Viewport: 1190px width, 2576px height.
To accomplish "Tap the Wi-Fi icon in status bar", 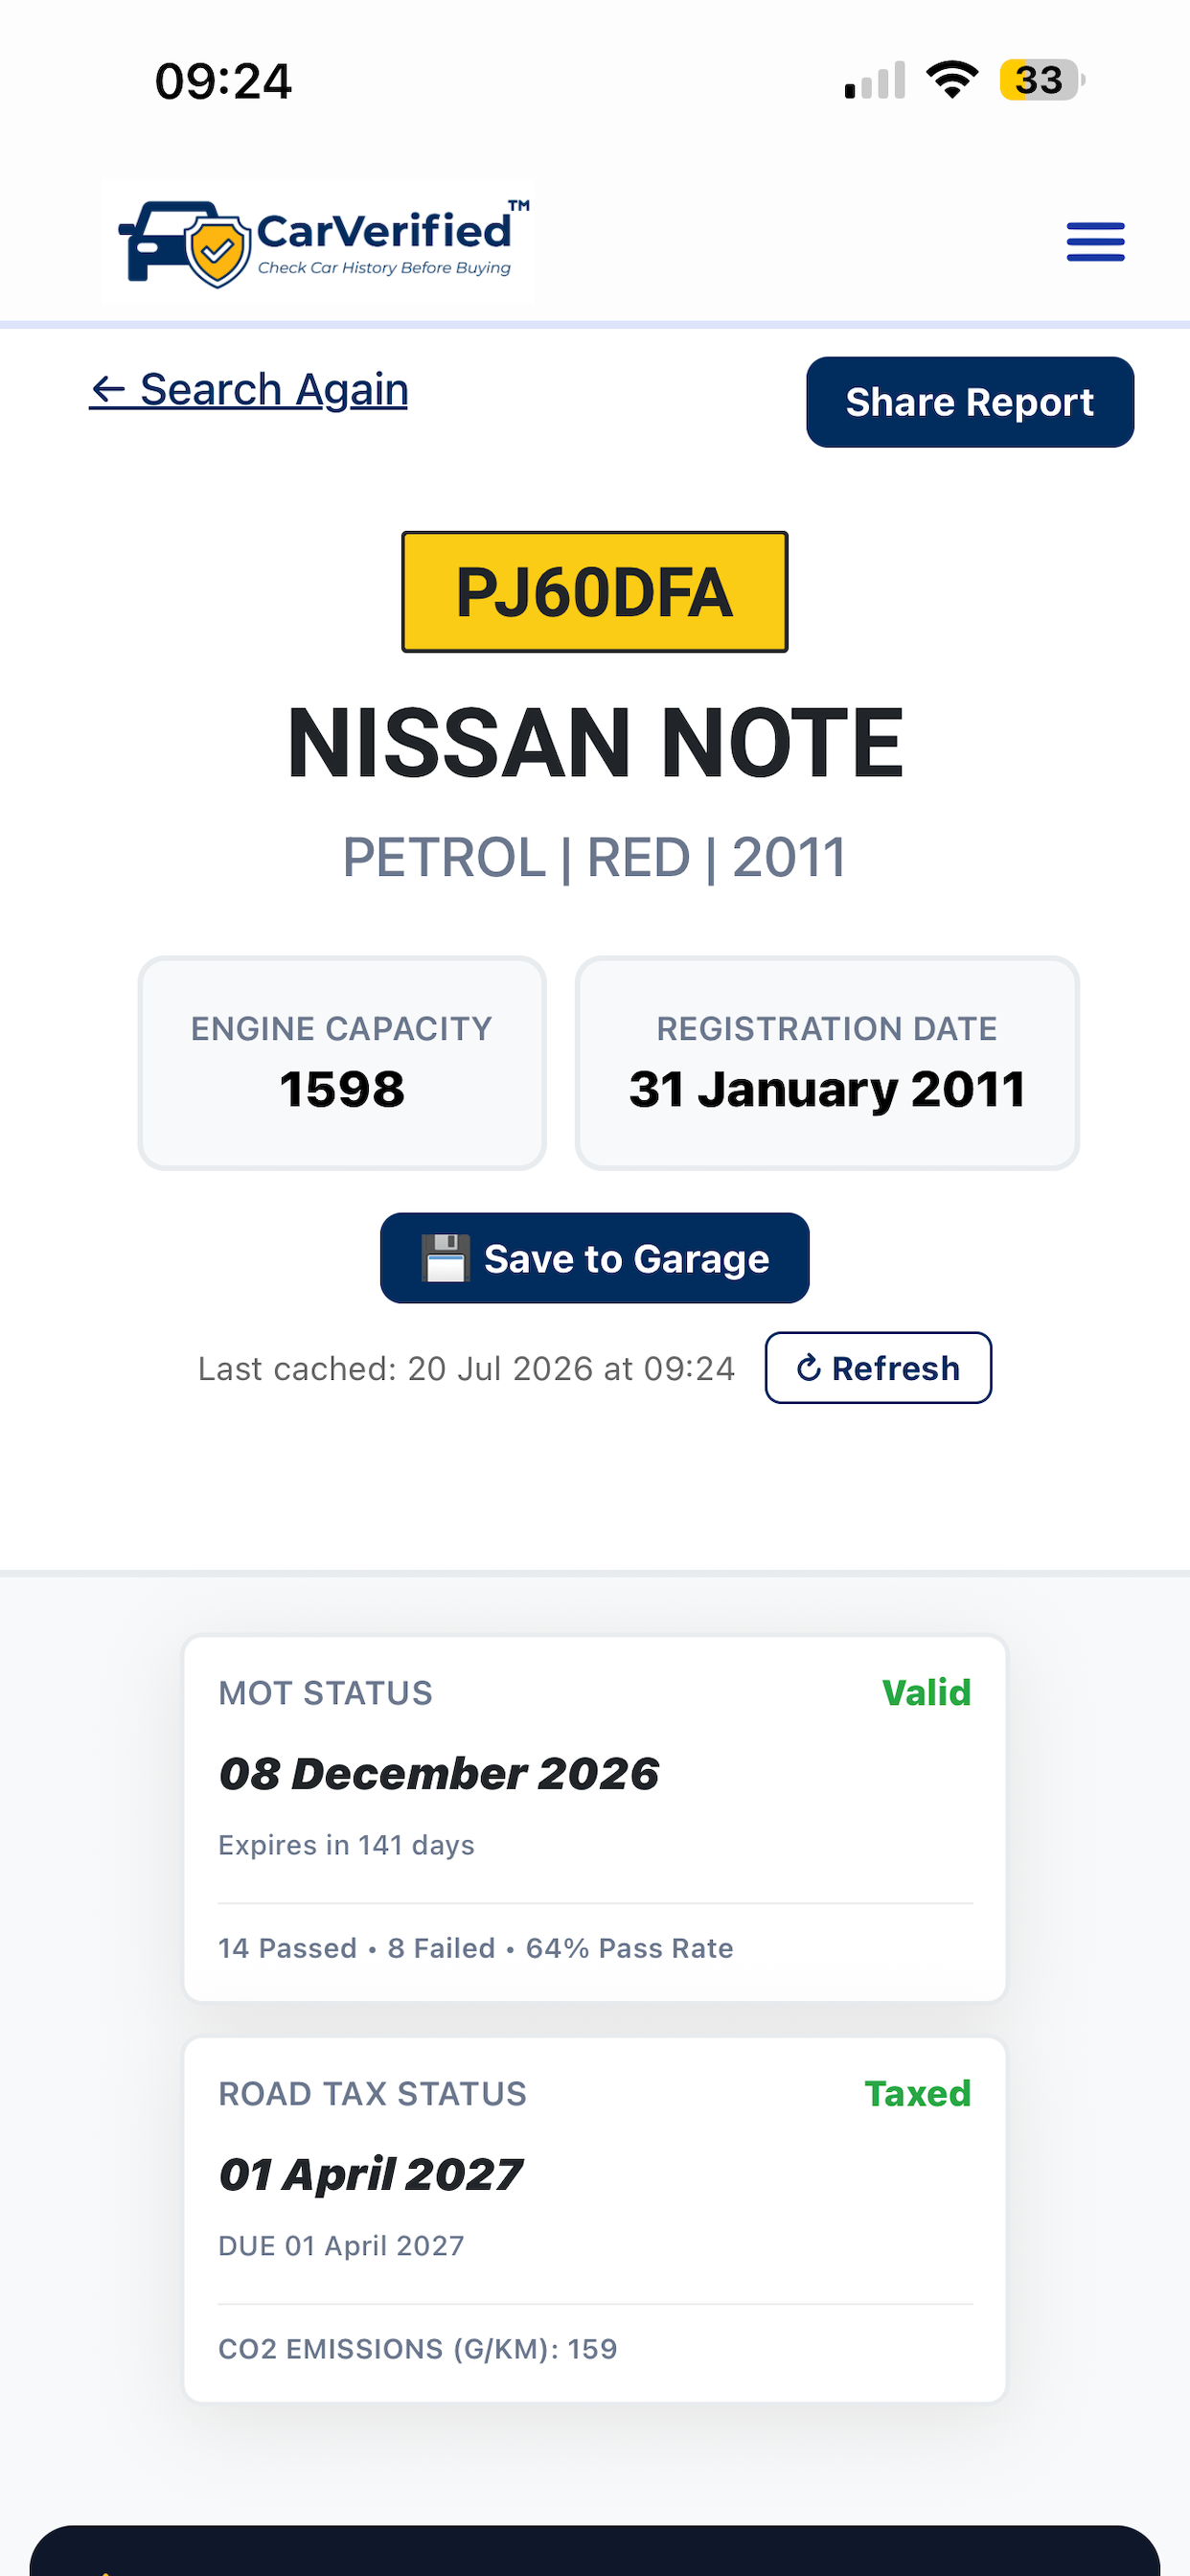I will coord(951,80).
